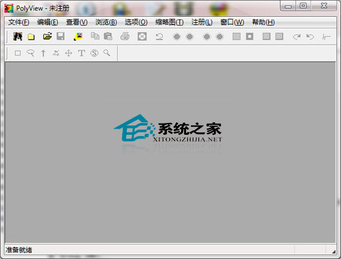
Task: Open the 选项(O) menu
Action: click(136, 22)
